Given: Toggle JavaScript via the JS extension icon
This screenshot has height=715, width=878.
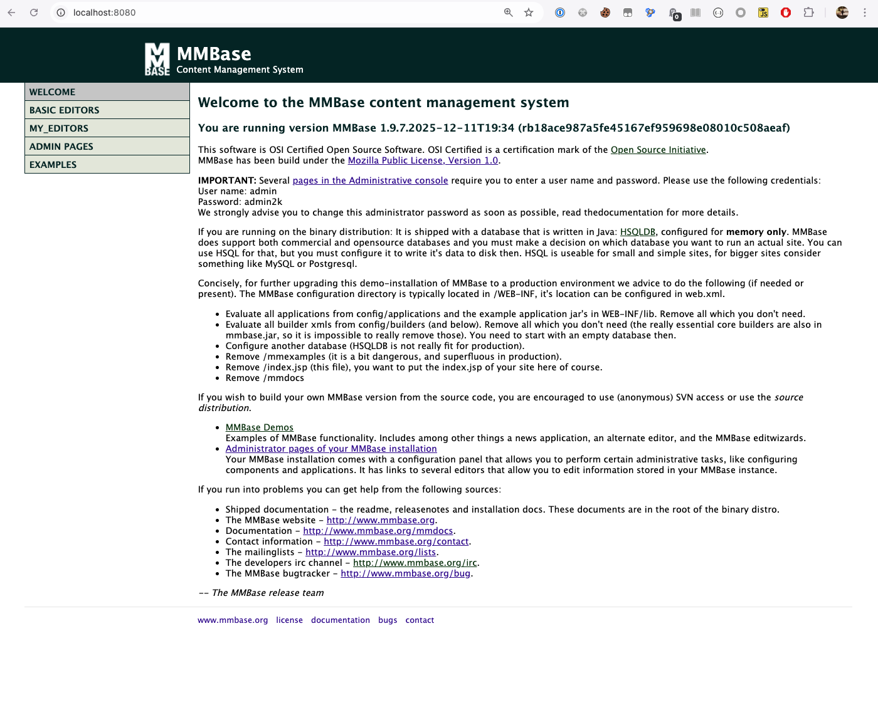Looking at the screenshot, I should (x=763, y=13).
